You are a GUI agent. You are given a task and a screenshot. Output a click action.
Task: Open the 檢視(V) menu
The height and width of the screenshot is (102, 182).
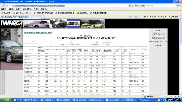pos(18,9)
